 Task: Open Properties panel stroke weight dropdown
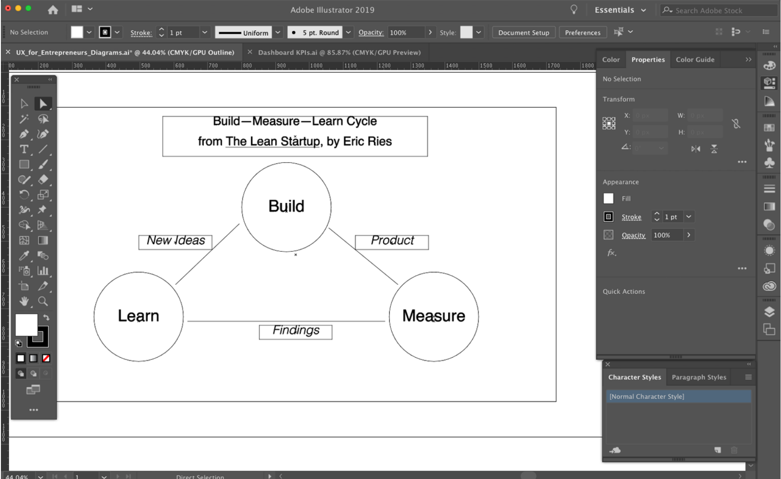688,217
